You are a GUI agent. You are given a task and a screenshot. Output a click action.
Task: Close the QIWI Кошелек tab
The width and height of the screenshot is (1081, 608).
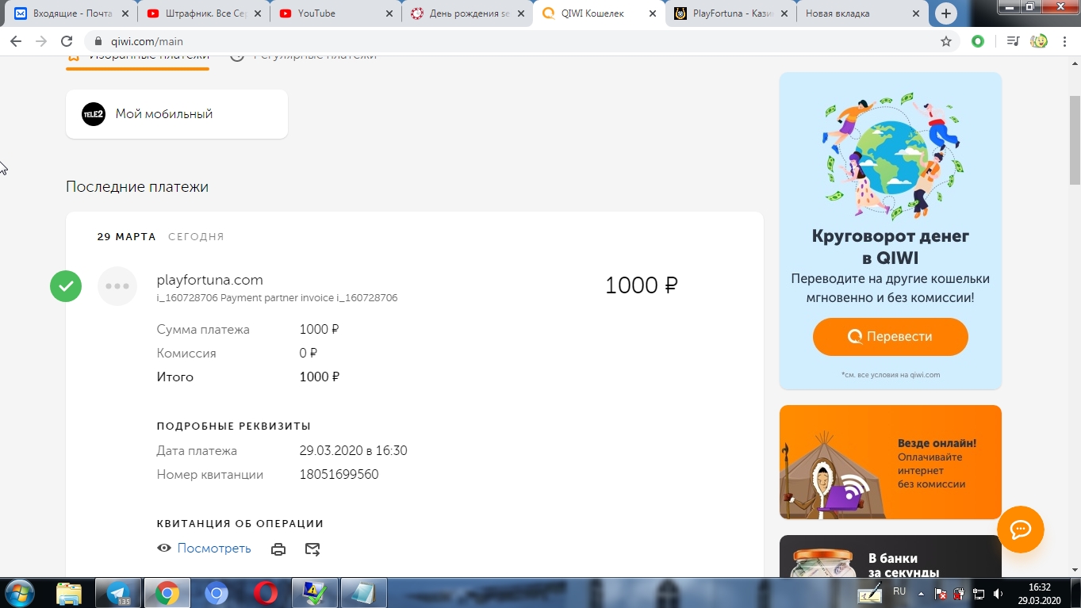(652, 13)
